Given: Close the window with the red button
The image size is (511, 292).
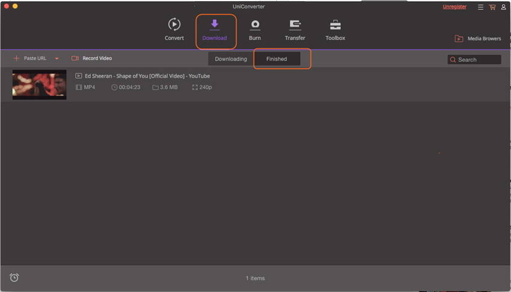Looking at the screenshot, I should [6, 6].
